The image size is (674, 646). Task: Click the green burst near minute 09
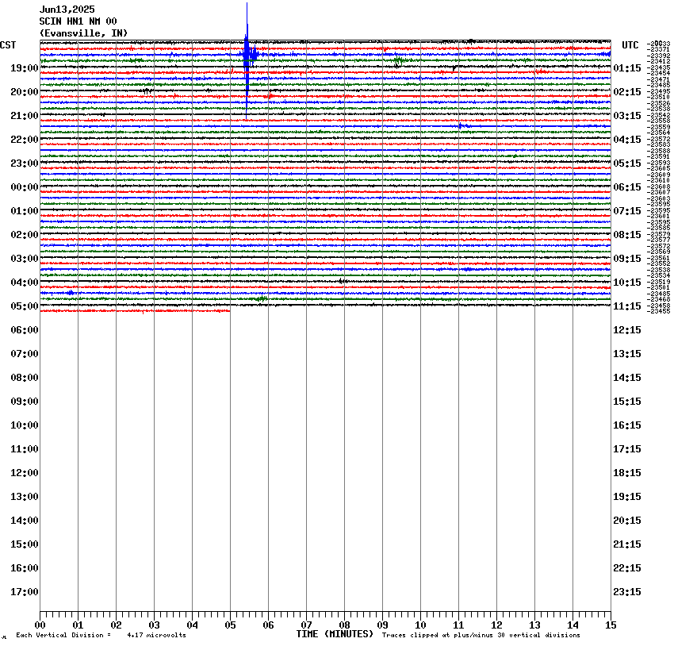pyautogui.click(x=399, y=60)
